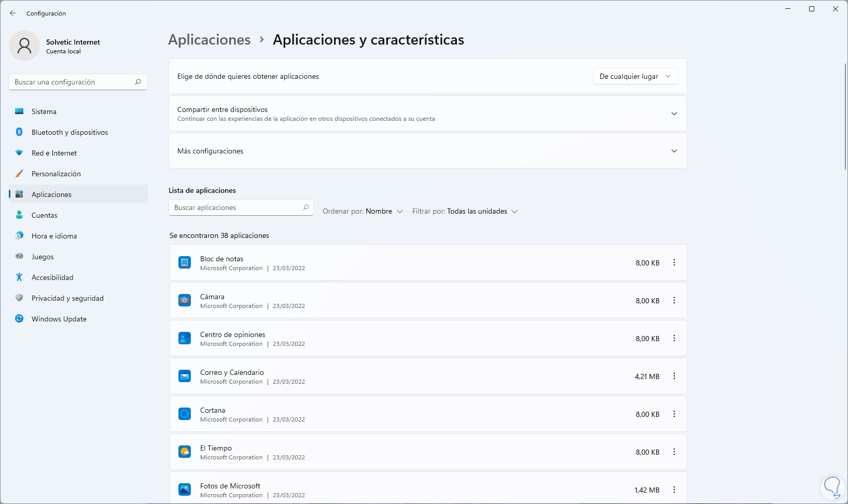Open three-dot options for Correo y Calendario

coord(674,376)
